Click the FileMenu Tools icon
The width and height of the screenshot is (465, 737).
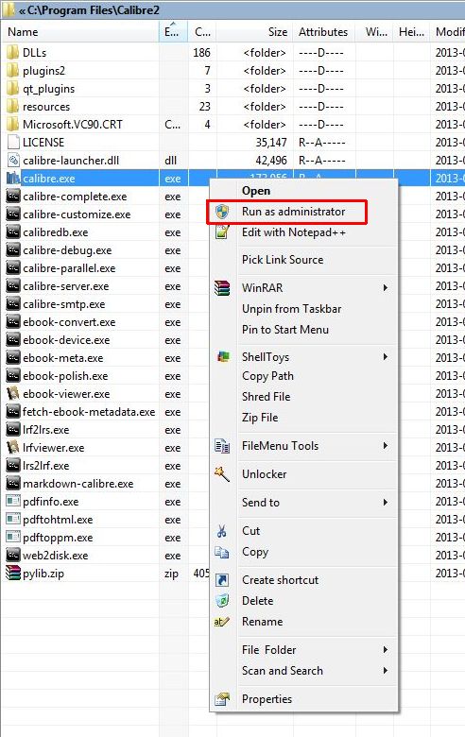click(x=222, y=446)
